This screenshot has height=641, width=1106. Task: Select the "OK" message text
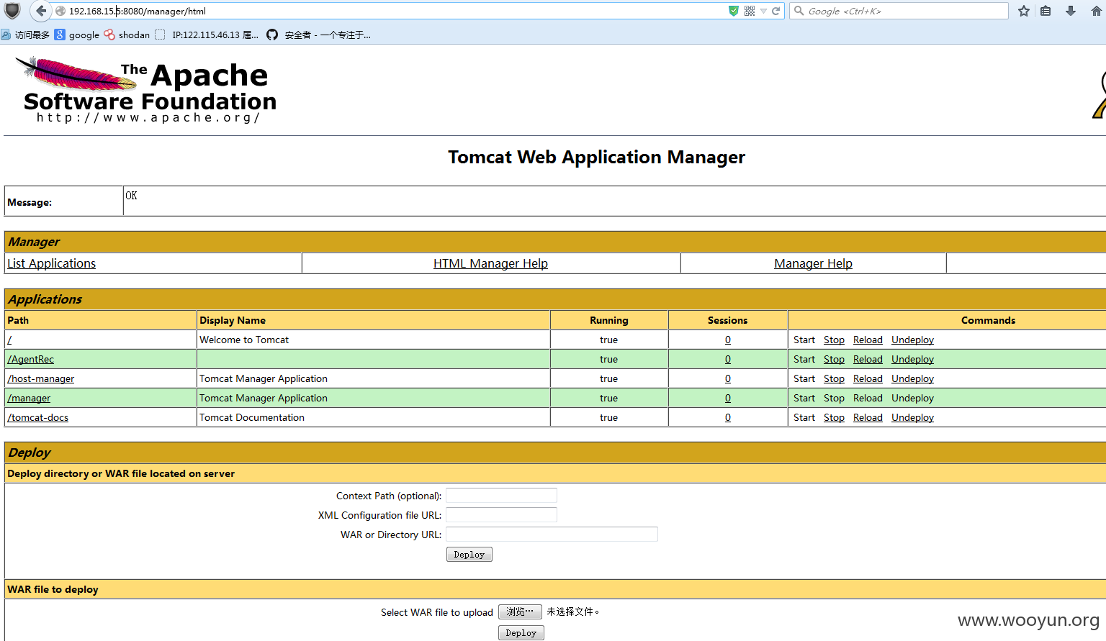(131, 196)
